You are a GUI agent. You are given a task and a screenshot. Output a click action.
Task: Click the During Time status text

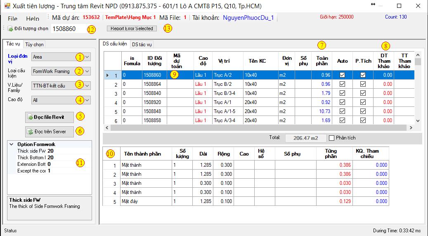[397, 231]
